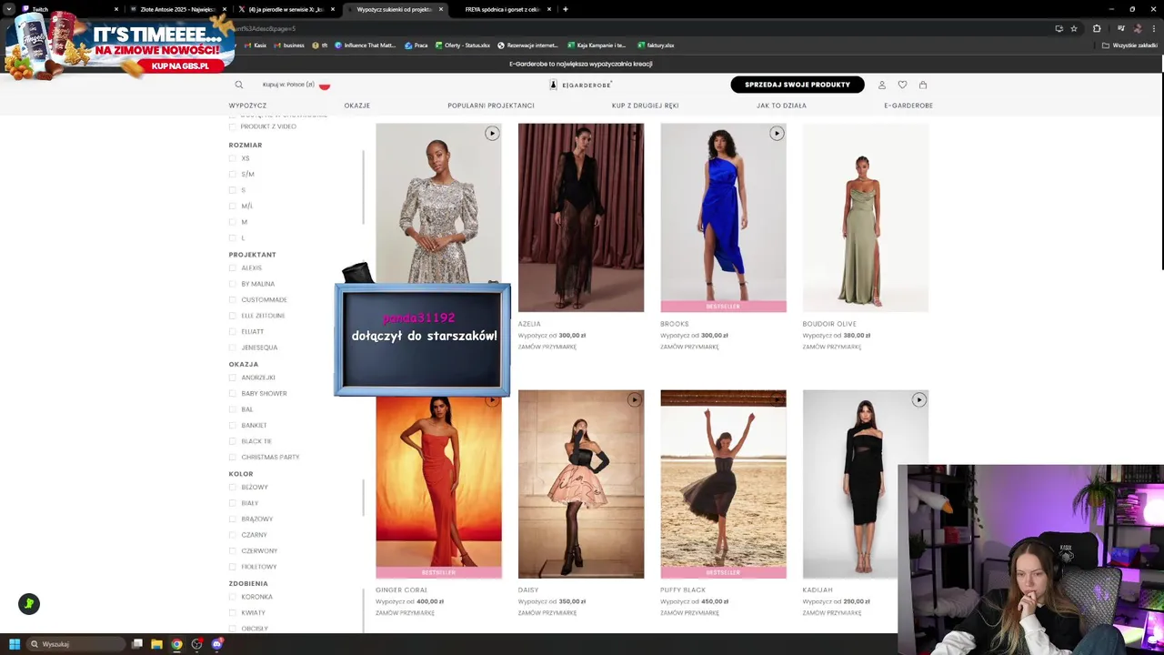Open the JAK TO DZIAŁA menu
Image resolution: width=1164 pixels, height=655 pixels.
pos(781,106)
